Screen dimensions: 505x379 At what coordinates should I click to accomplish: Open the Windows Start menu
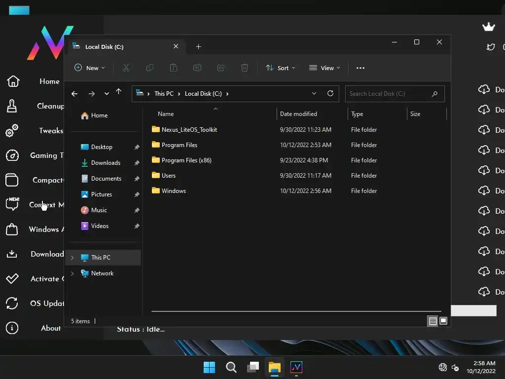tap(209, 367)
